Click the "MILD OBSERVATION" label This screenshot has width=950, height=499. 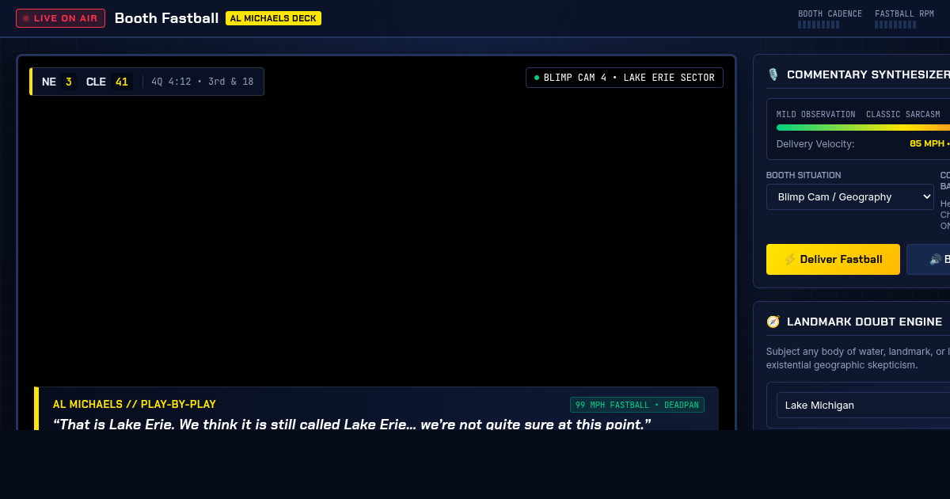click(816, 115)
